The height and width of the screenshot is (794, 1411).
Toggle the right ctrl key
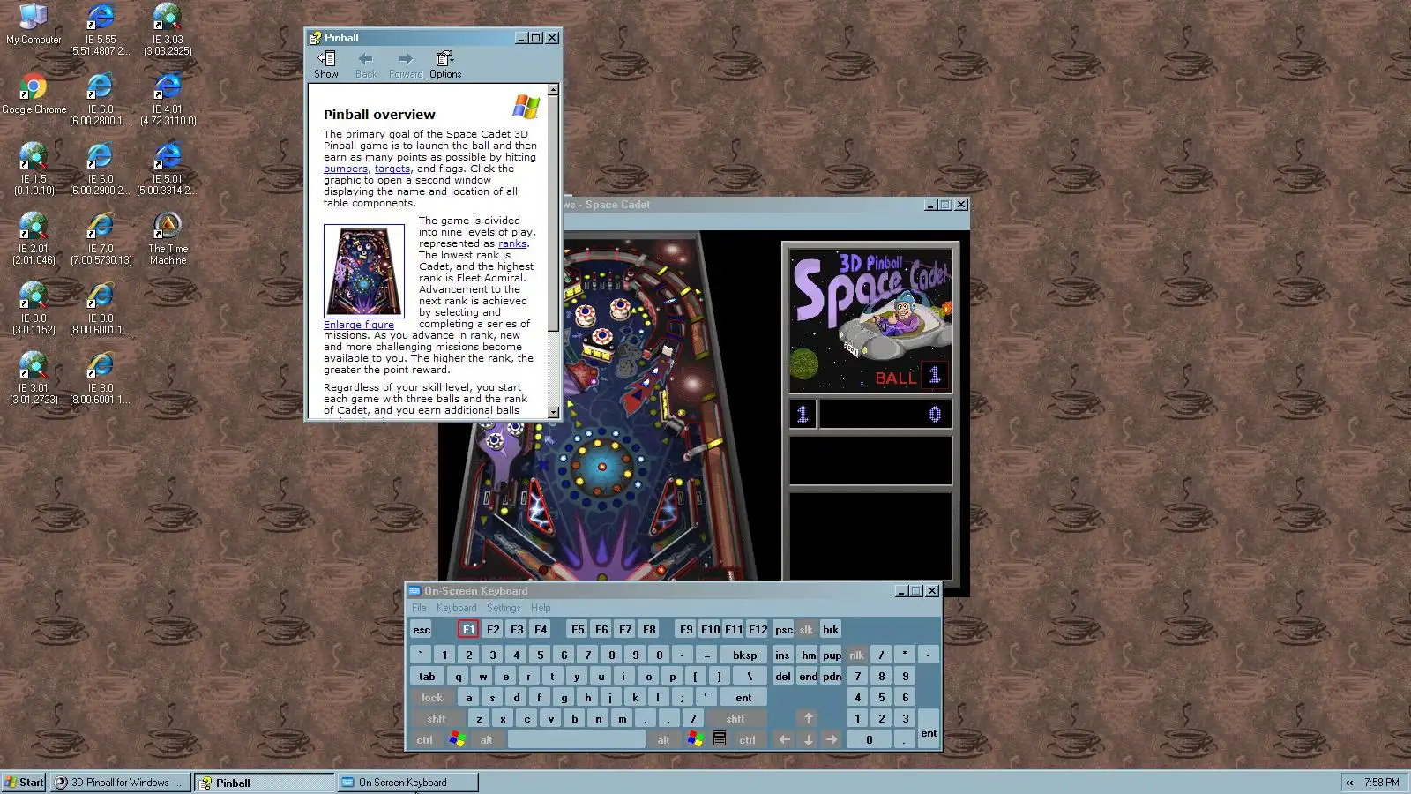pos(748,739)
